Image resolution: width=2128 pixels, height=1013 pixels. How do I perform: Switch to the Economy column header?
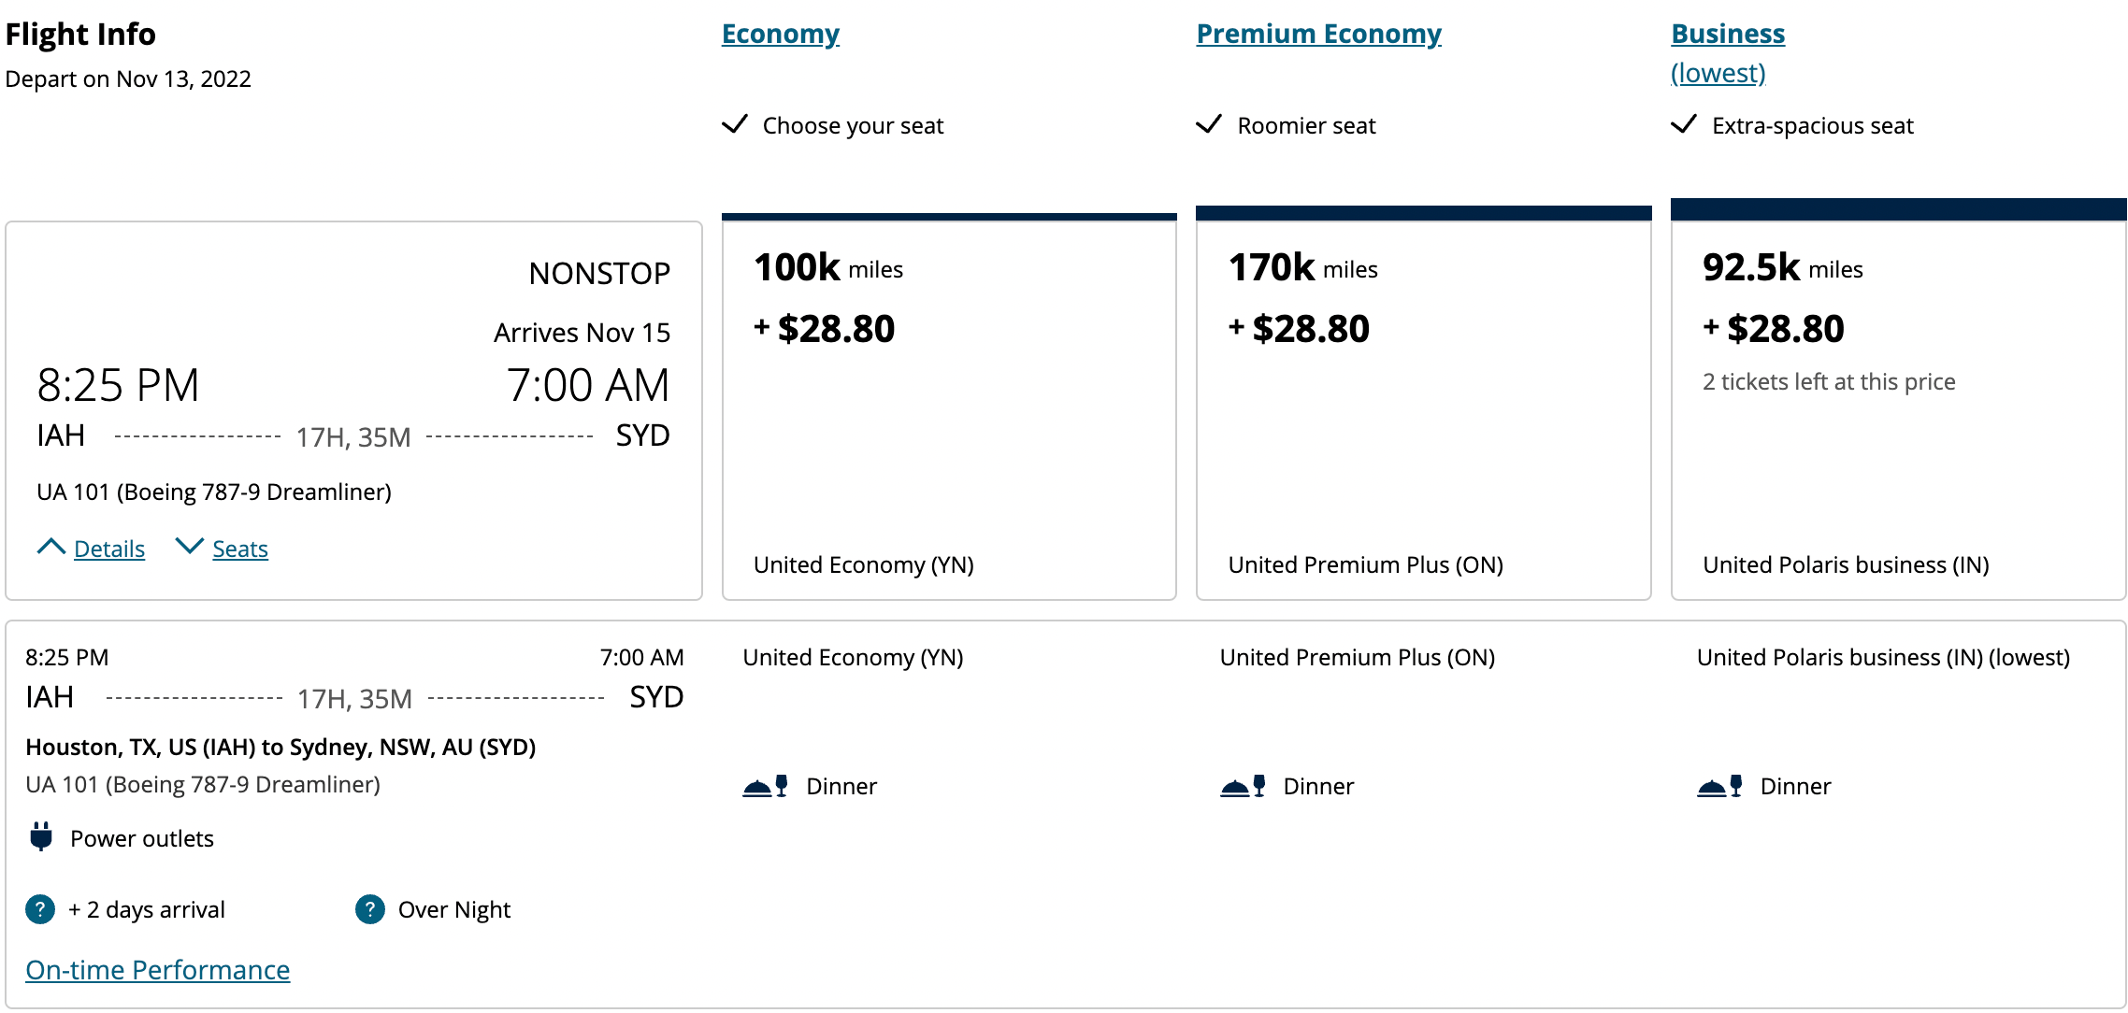tap(780, 34)
